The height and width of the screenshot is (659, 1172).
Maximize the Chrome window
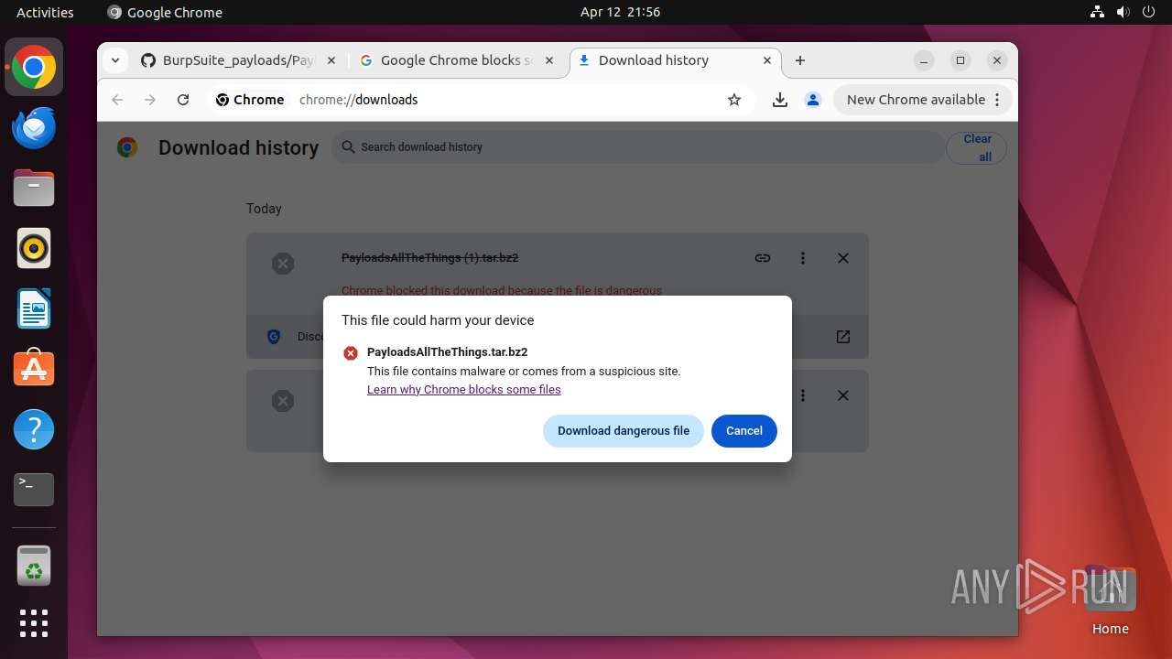pos(960,60)
